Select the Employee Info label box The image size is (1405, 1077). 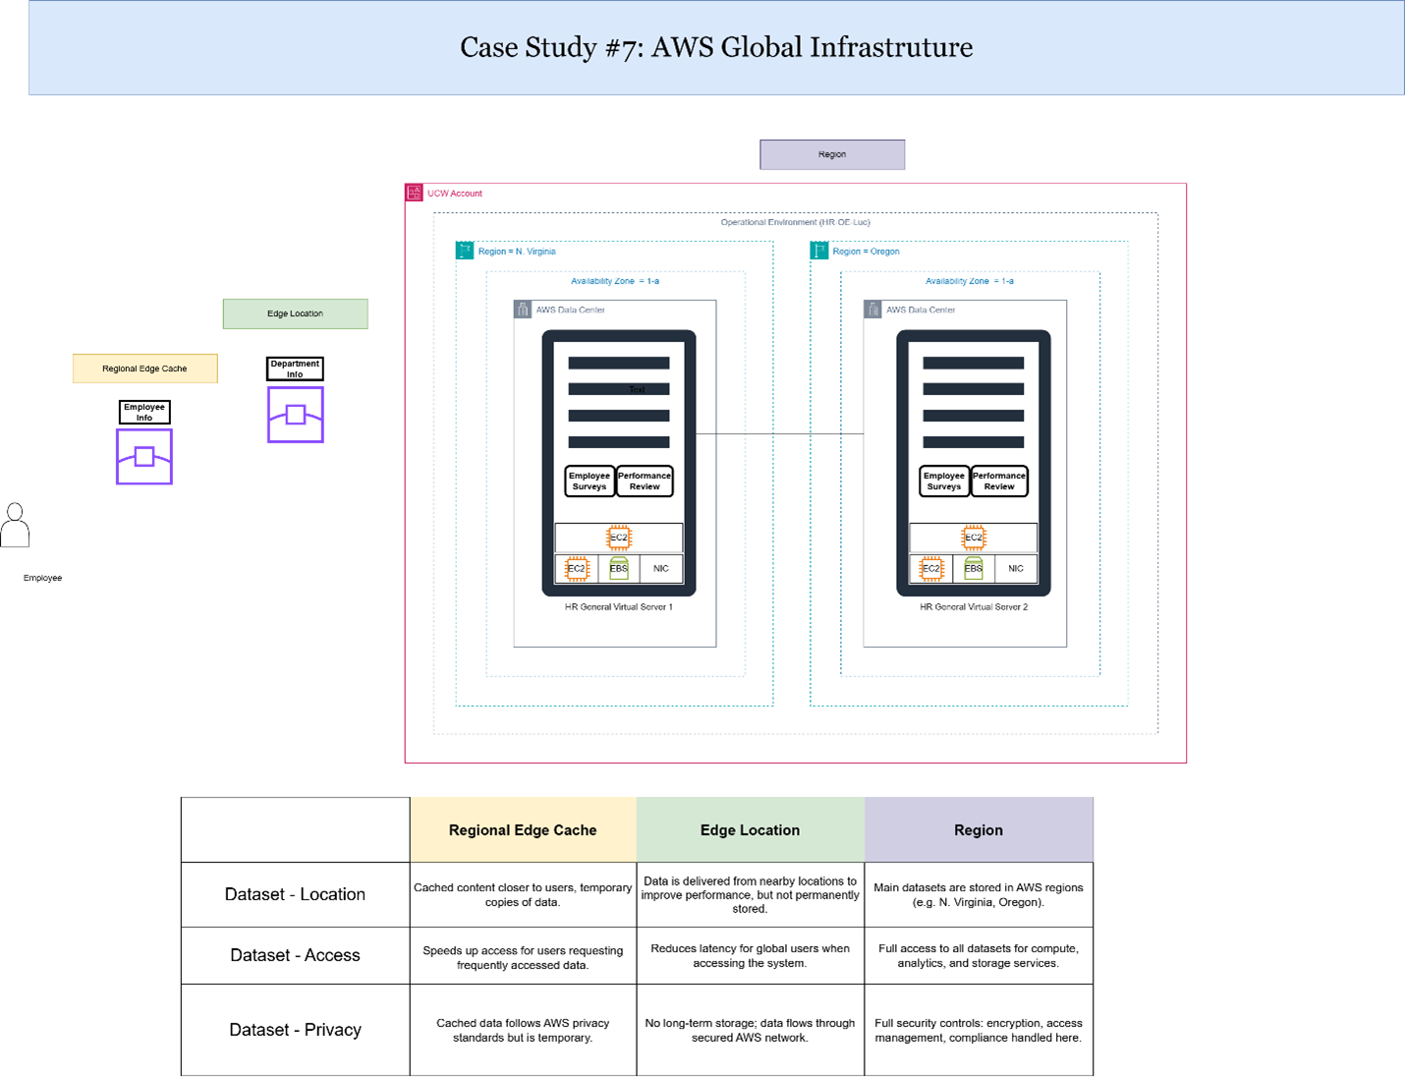pyautogui.click(x=144, y=412)
